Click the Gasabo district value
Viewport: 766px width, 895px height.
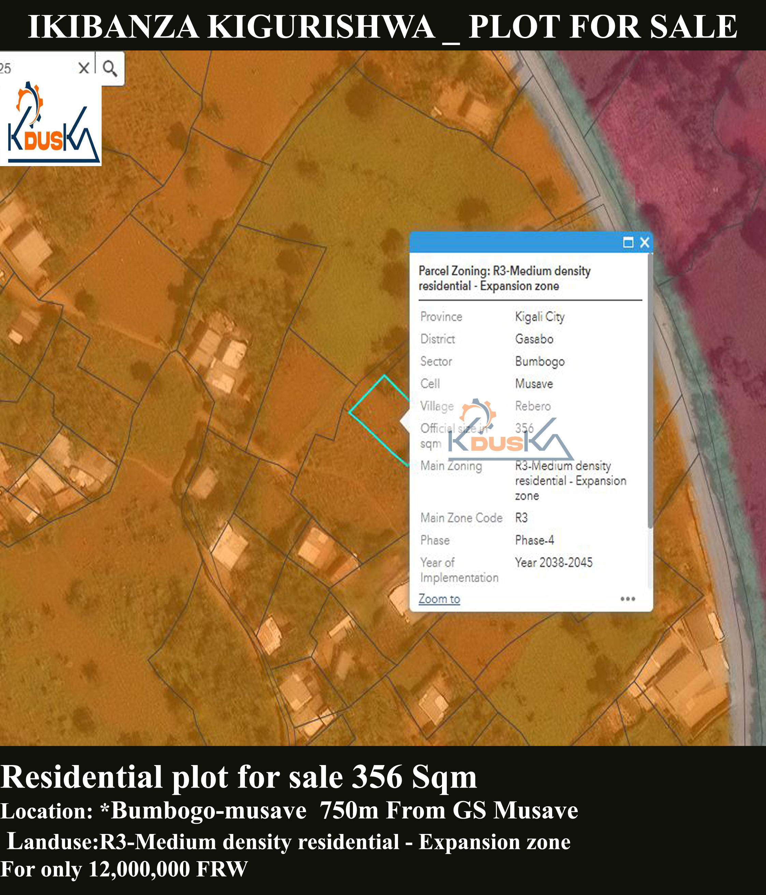534,339
